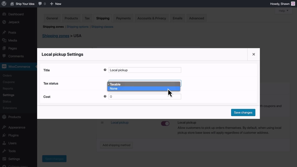Open the Shipping settings tab
The image size is (297, 167).
pos(103,18)
